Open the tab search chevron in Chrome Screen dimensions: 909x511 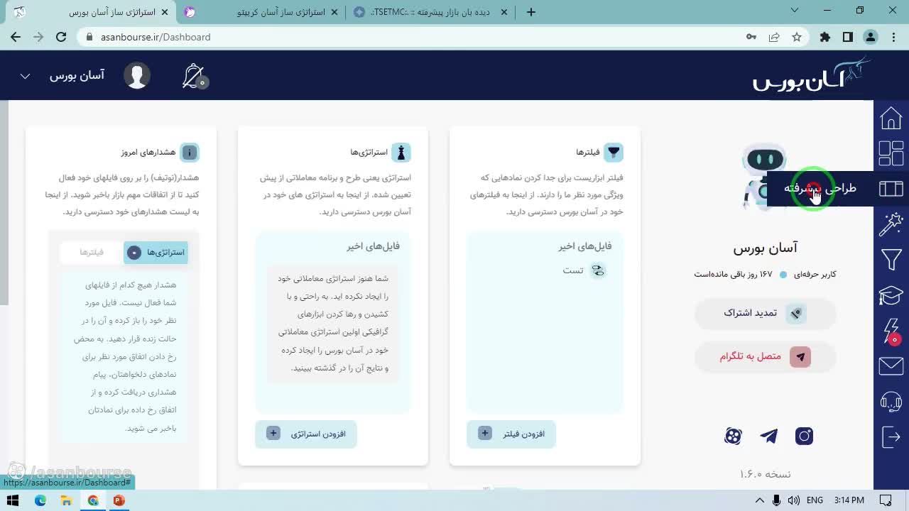795,11
